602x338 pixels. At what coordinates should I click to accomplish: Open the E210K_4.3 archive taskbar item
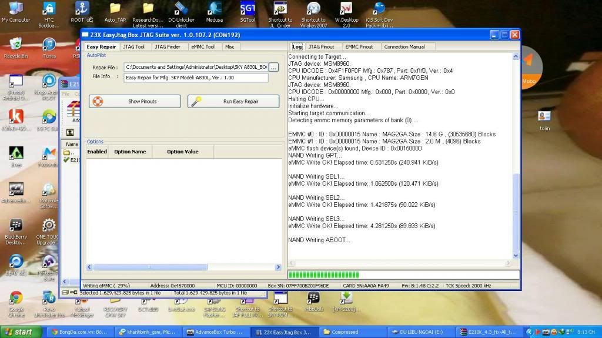(489, 332)
